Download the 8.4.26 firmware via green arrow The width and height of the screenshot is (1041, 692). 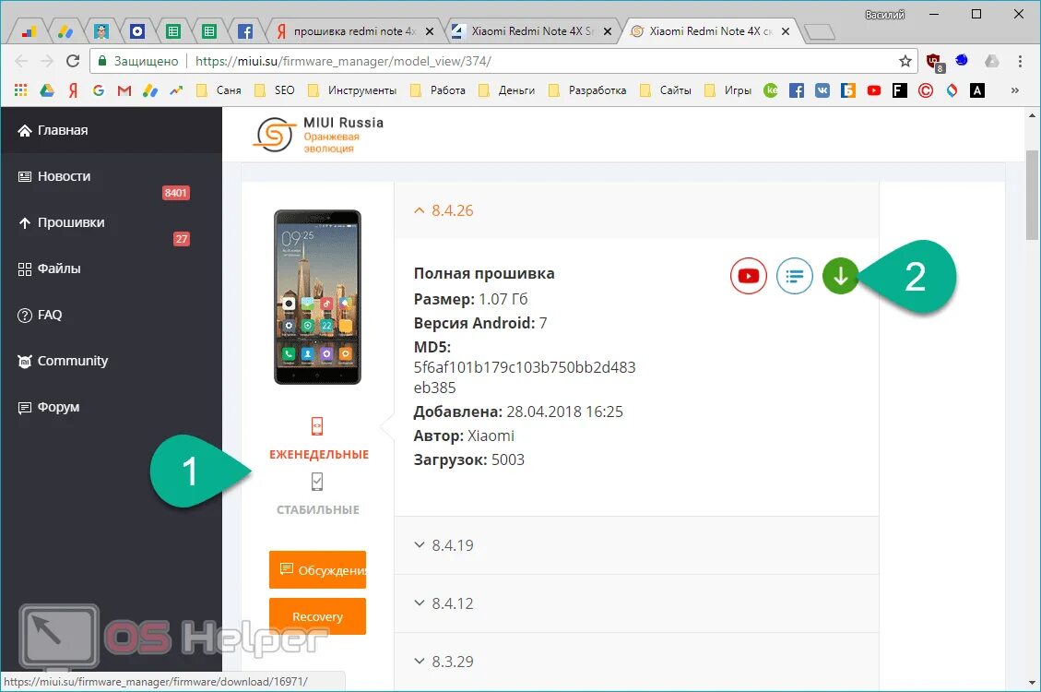[840, 276]
